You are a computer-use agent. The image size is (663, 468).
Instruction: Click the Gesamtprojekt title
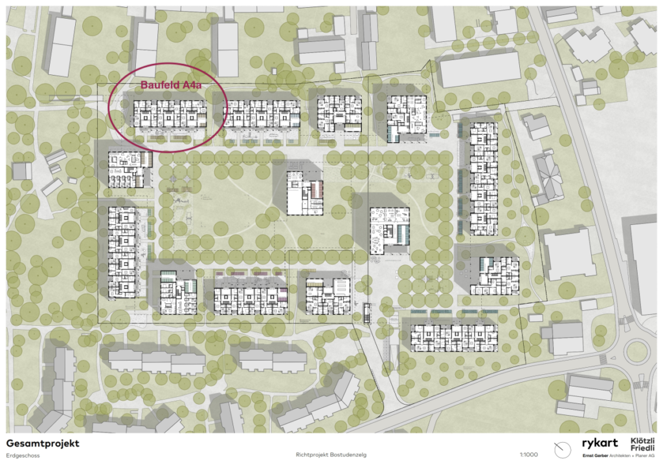coord(43,443)
